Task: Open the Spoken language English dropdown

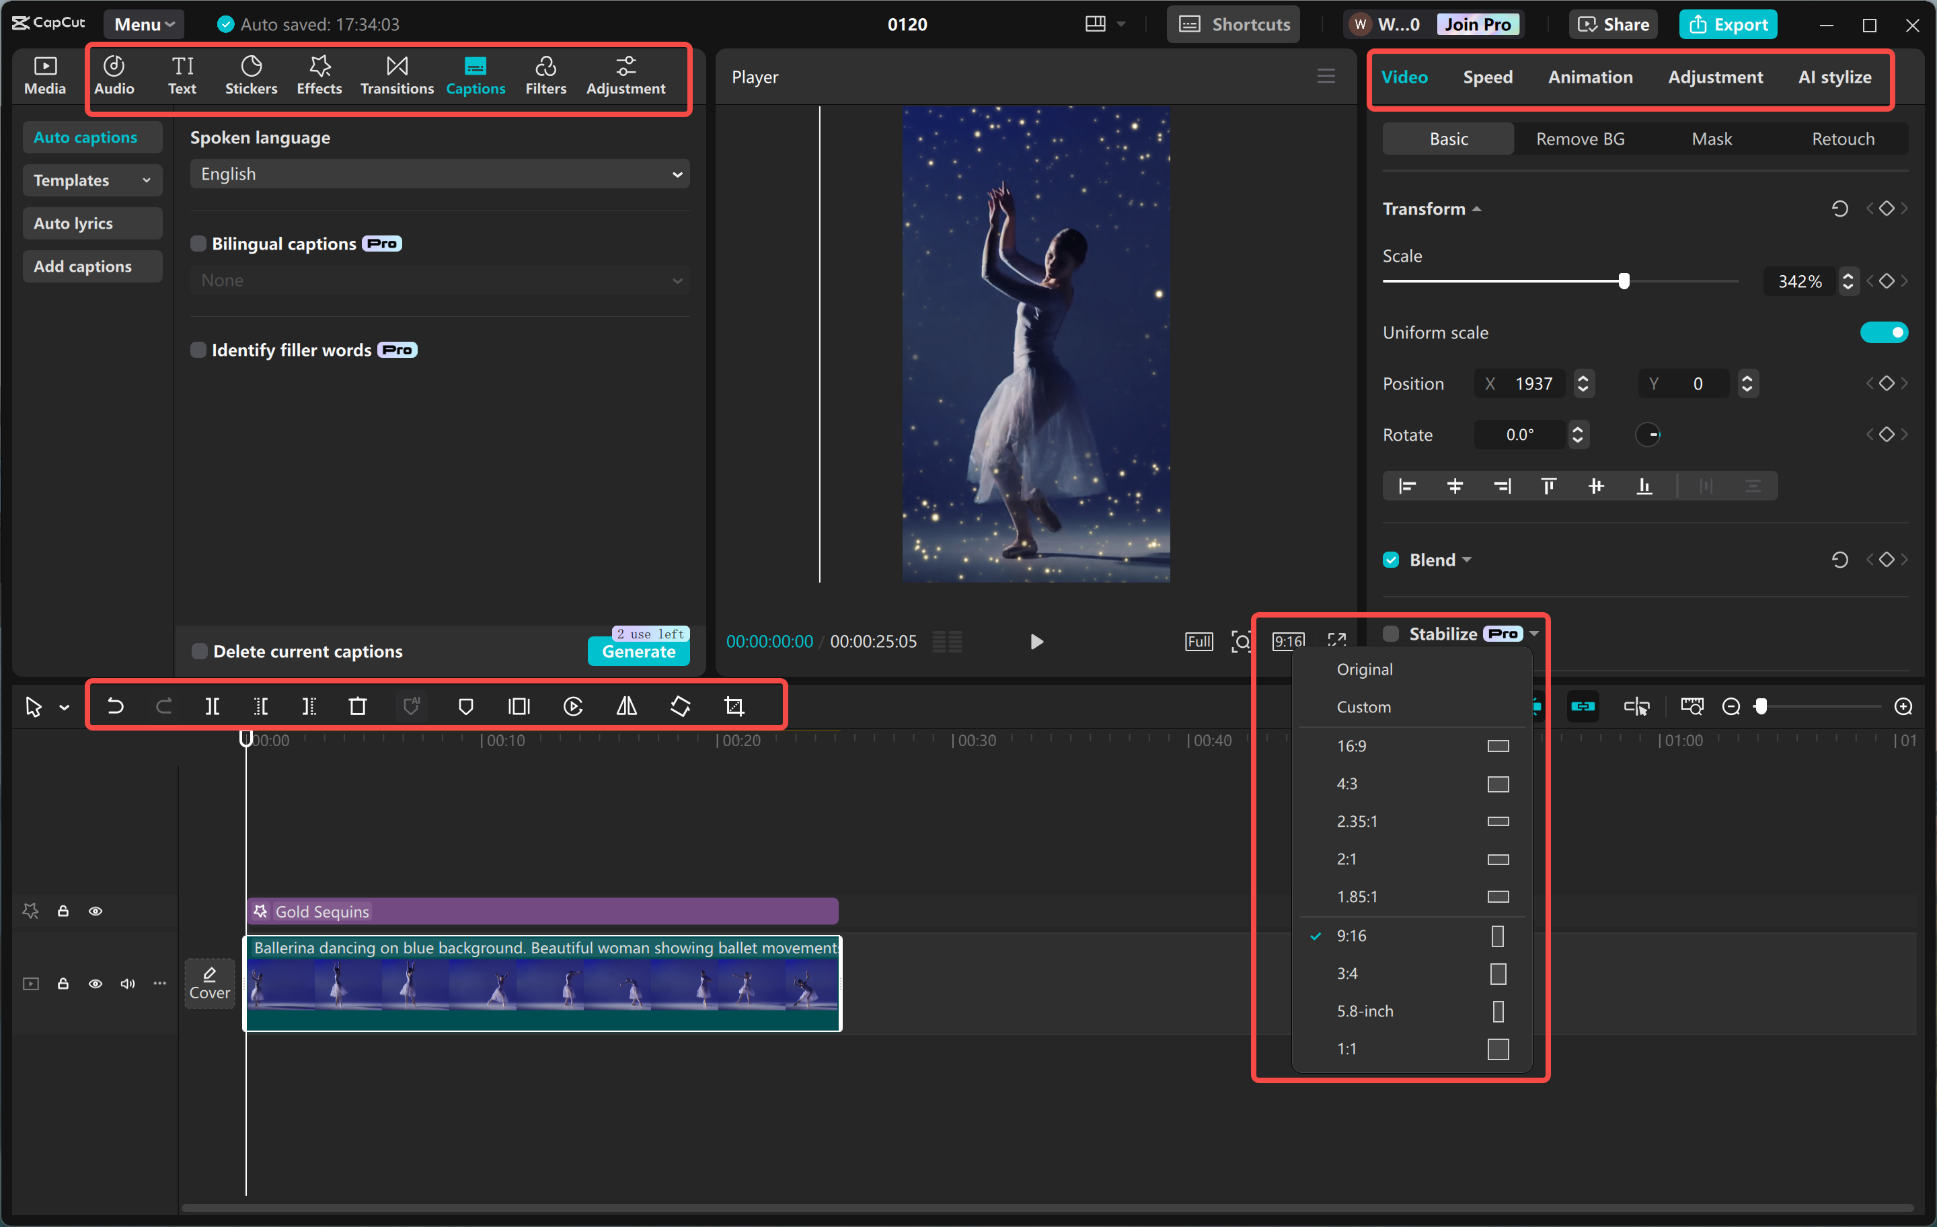Action: pyautogui.click(x=439, y=174)
